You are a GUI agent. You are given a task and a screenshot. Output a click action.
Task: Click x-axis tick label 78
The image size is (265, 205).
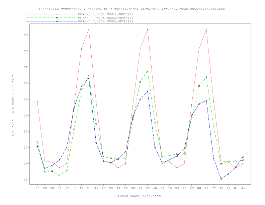[229, 188]
